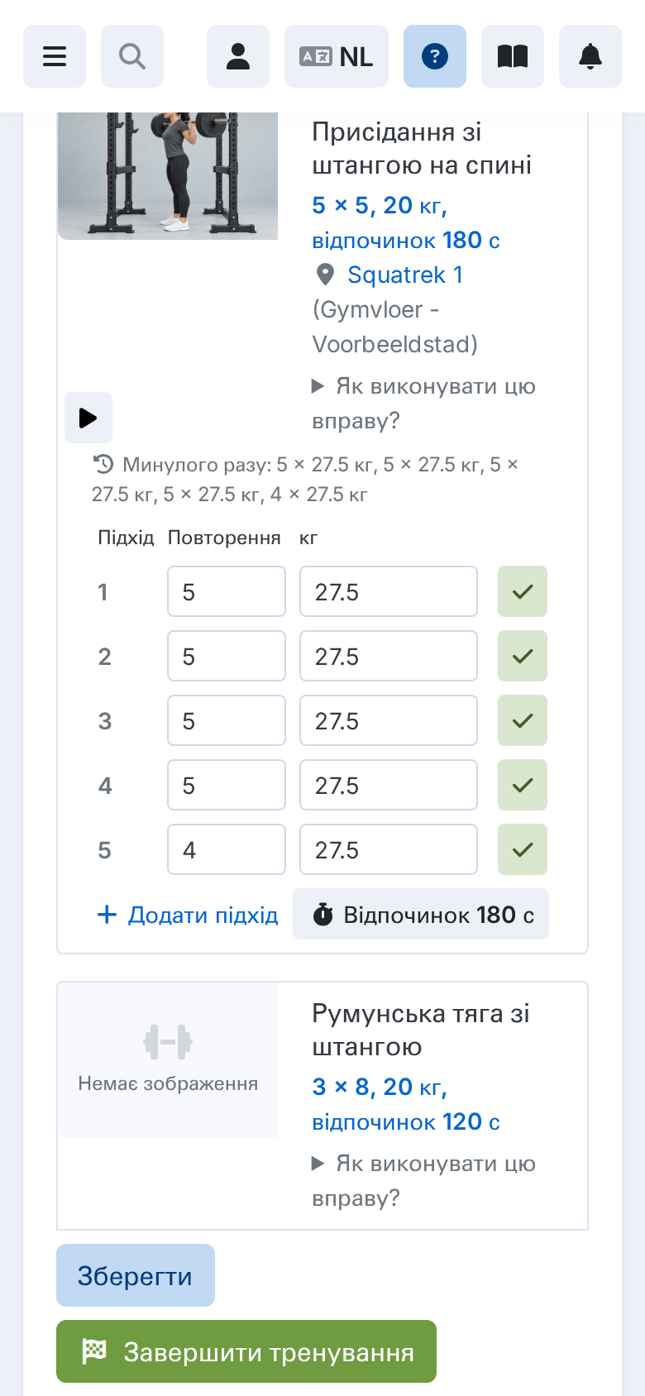Open notifications bell icon
The height and width of the screenshot is (1396, 645).
pyautogui.click(x=590, y=56)
